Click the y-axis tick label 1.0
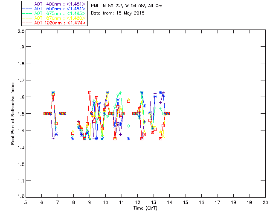Image resolution: width=273 pixels, height=219 pixels. [21, 196]
